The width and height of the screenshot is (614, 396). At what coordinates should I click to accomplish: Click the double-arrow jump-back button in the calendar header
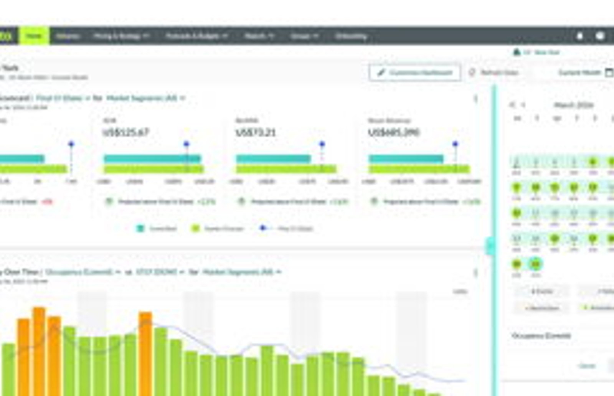[512, 105]
